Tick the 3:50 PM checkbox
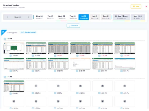The height and width of the screenshot is (111, 149). point(99,71)
